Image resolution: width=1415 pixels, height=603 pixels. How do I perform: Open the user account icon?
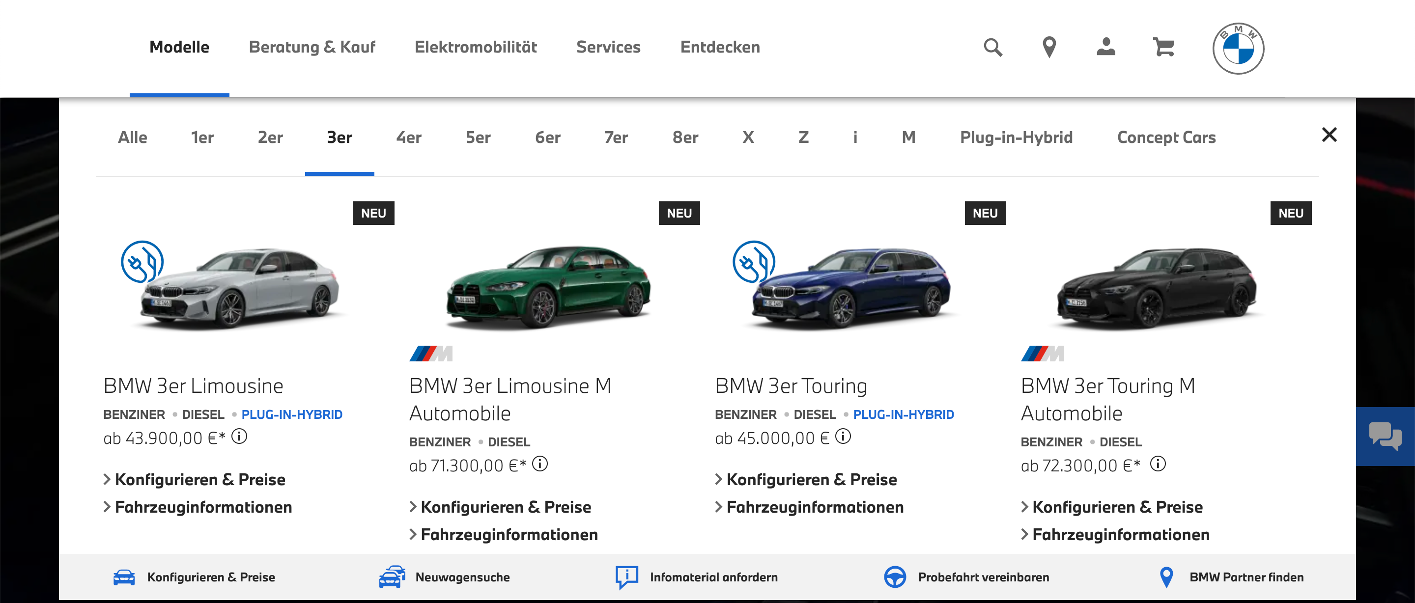coord(1106,47)
